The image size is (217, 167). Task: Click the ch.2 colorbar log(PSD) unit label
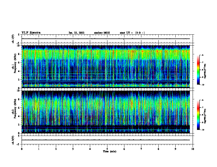(205, 116)
